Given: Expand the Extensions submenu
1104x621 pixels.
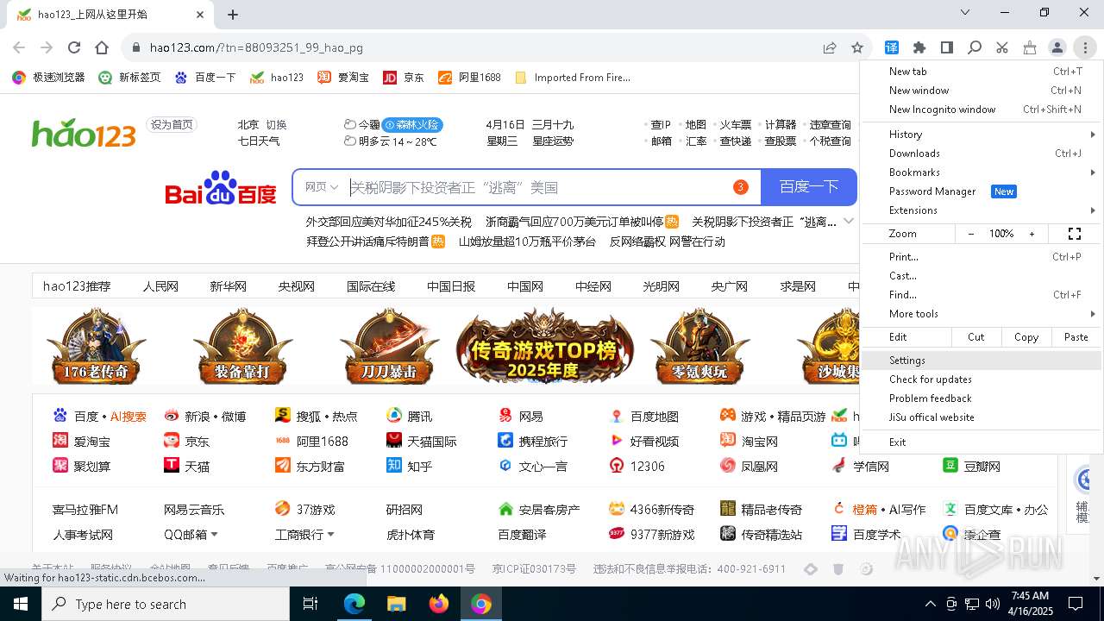Looking at the screenshot, I should click(x=982, y=210).
